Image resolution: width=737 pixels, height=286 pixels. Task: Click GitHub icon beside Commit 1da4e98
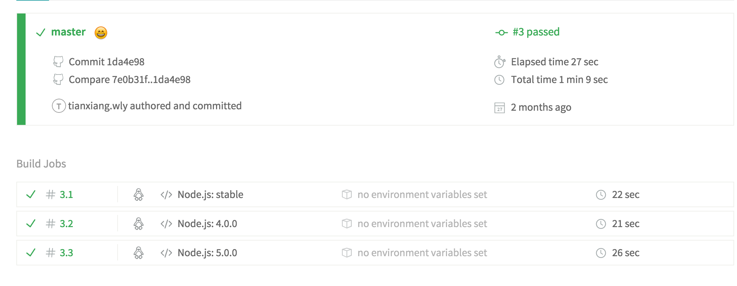click(58, 61)
